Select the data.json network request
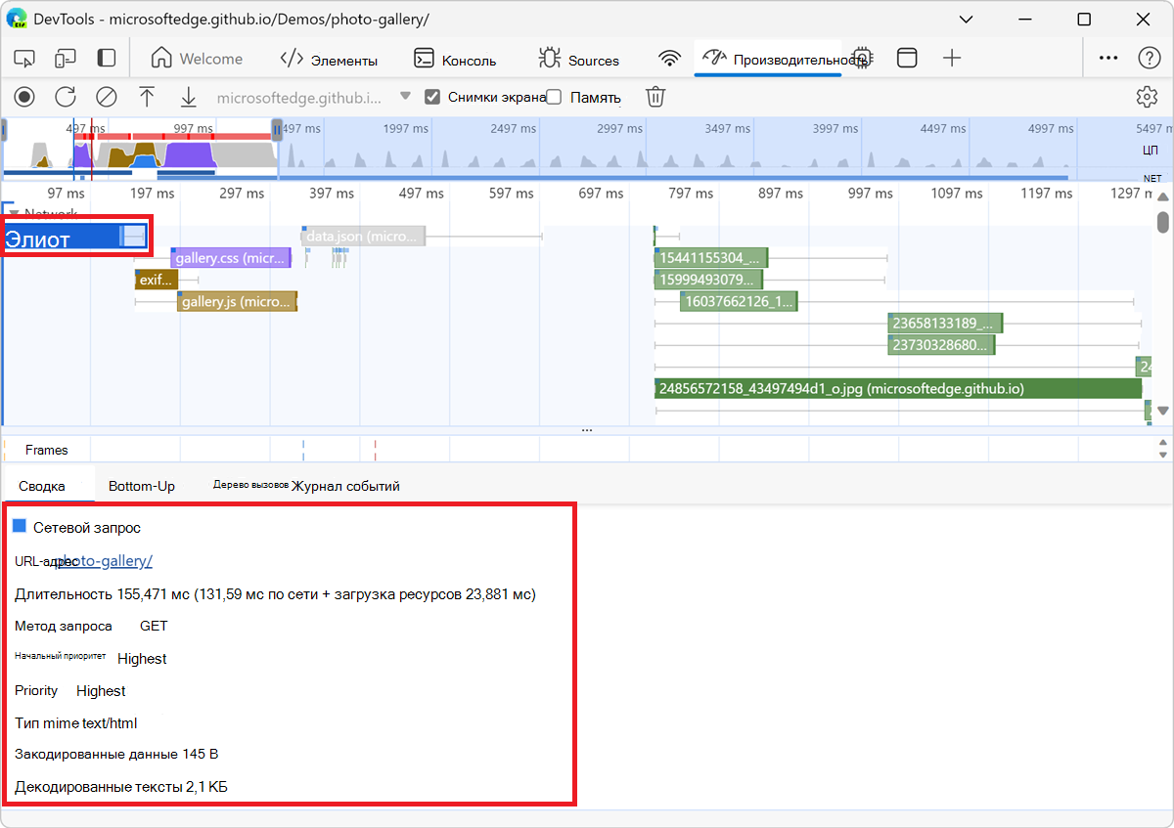The image size is (1174, 828). coord(364,237)
